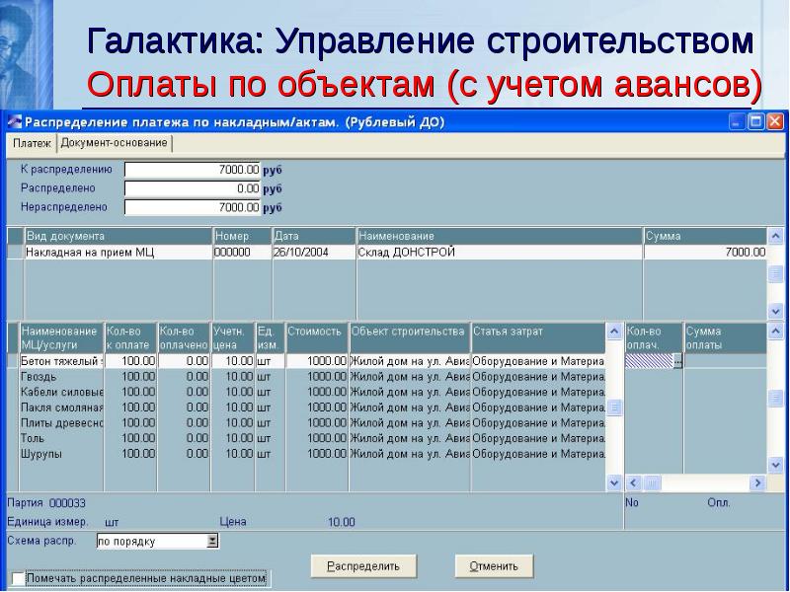Screen dimensions: 790x592
Task: Click the Нераспределено amount field
Action: click(x=193, y=207)
